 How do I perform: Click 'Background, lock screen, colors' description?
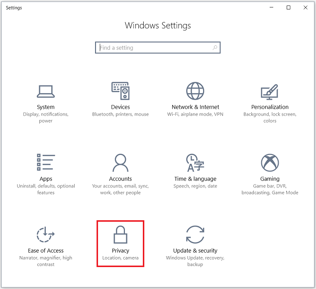pyautogui.click(x=270, y=118)
